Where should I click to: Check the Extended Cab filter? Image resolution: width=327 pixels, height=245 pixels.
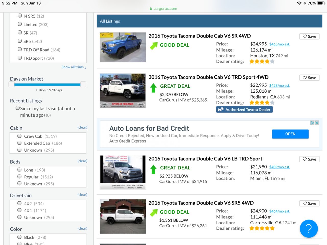(19, 143)
